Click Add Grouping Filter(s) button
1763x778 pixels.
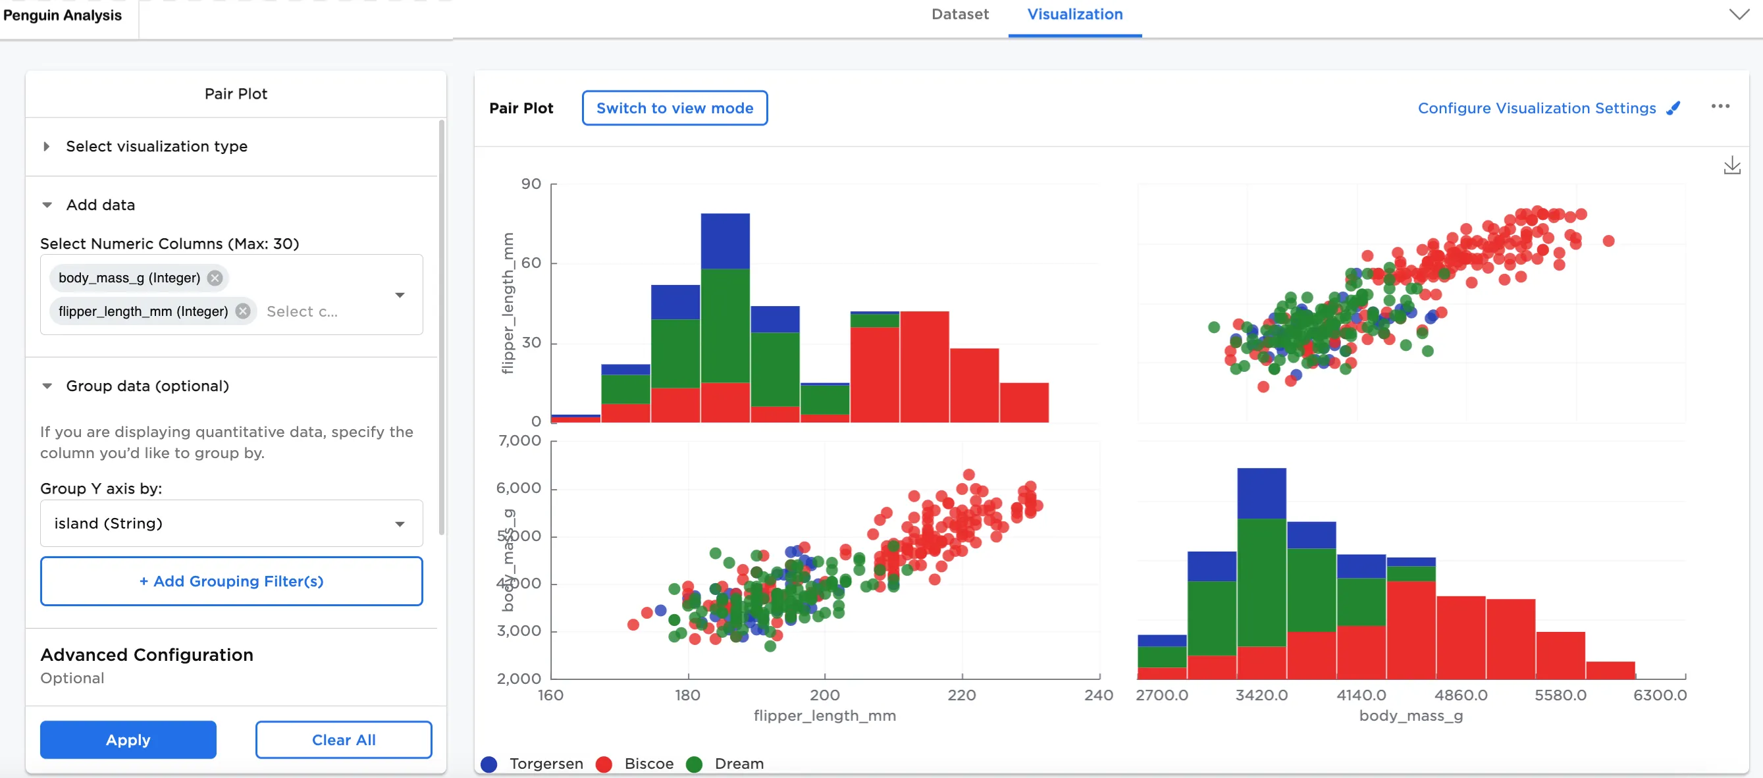click(231, 581)
